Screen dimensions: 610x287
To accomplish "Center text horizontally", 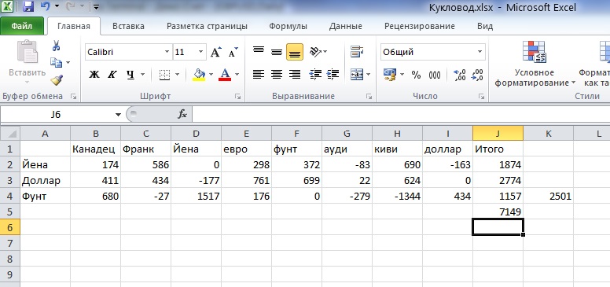I will point(277,74).
